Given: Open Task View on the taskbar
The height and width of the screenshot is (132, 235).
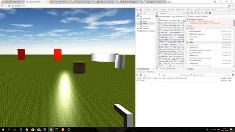Looking at the screenshot, I should pos(15,129).
